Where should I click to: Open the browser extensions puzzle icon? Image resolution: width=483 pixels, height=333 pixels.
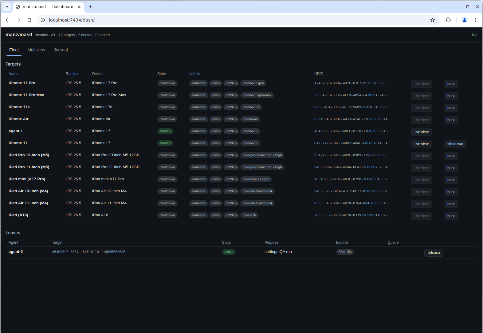[x=448, y=20]
